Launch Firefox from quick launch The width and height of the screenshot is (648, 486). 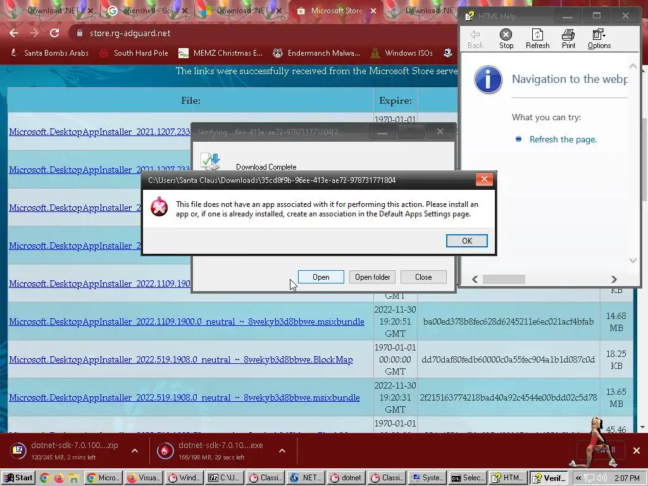59,478
